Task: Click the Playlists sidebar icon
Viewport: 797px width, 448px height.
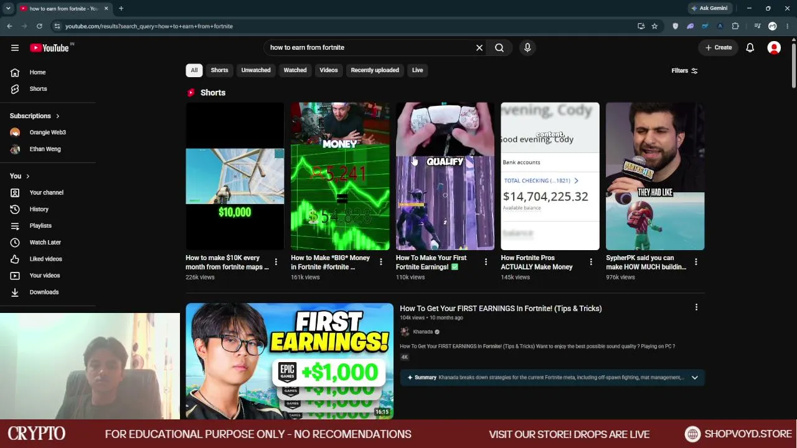Action: click(15, 226)
